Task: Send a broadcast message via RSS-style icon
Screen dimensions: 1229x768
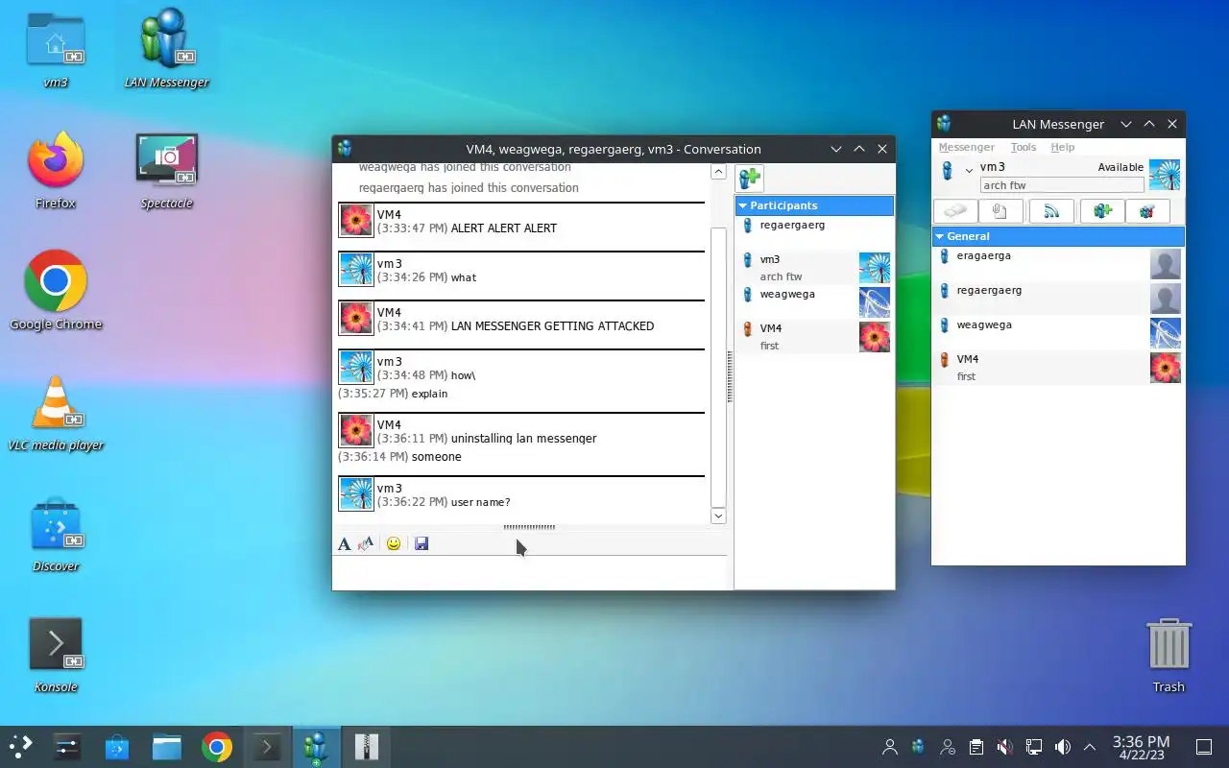Action: pyautogui.click(x=1051, y=211)
